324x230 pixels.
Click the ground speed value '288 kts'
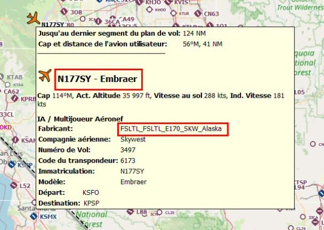coord(215,96)
